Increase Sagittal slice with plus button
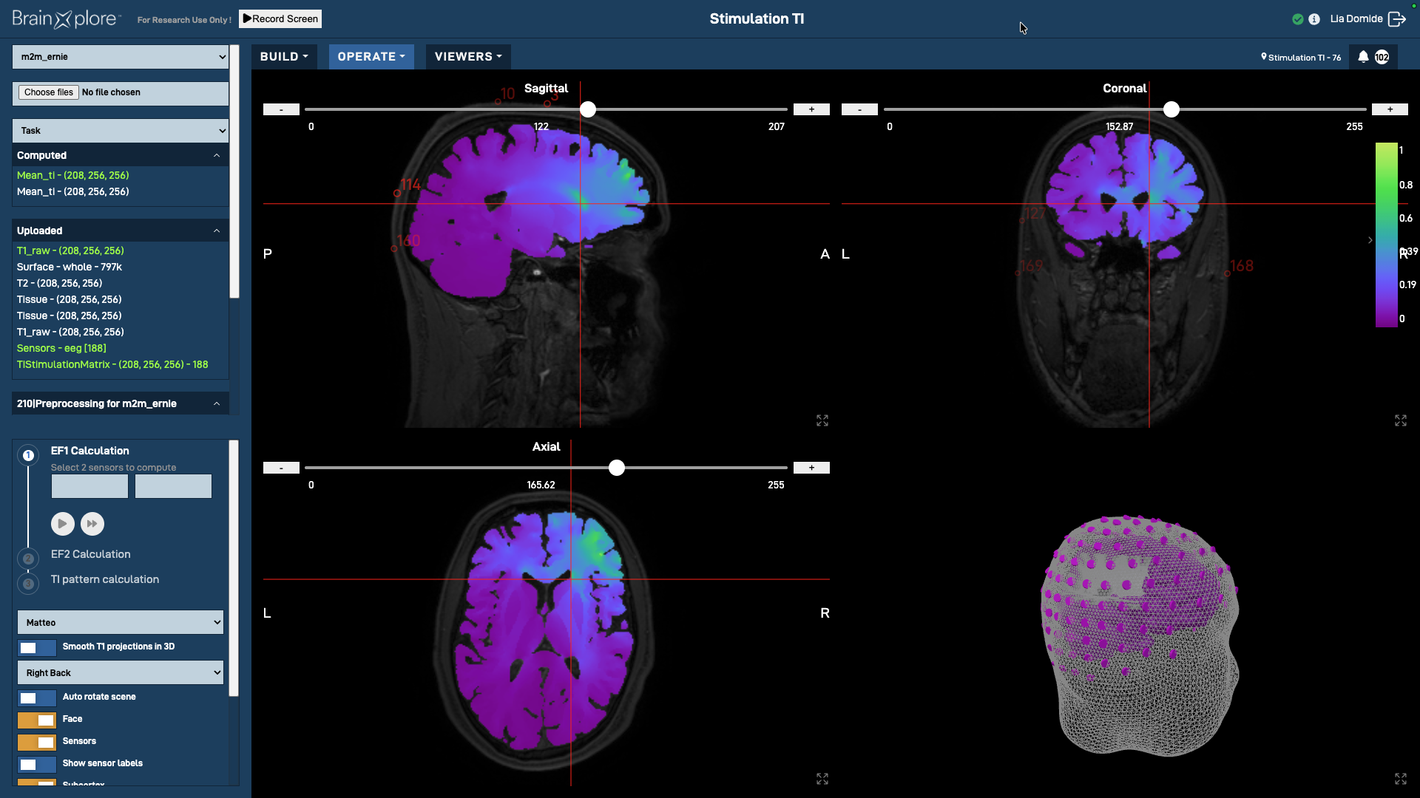This screenshot has height=798, width=1420. (x=811, y=109)
